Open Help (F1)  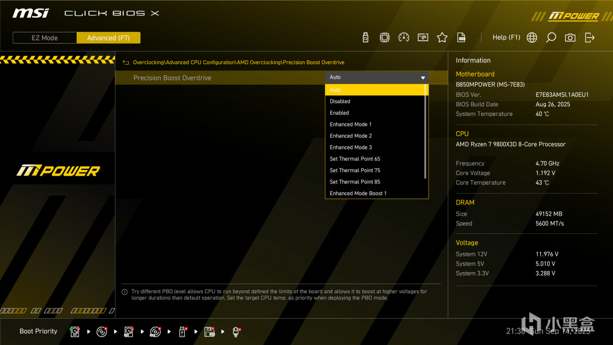[x=506, y=37]
